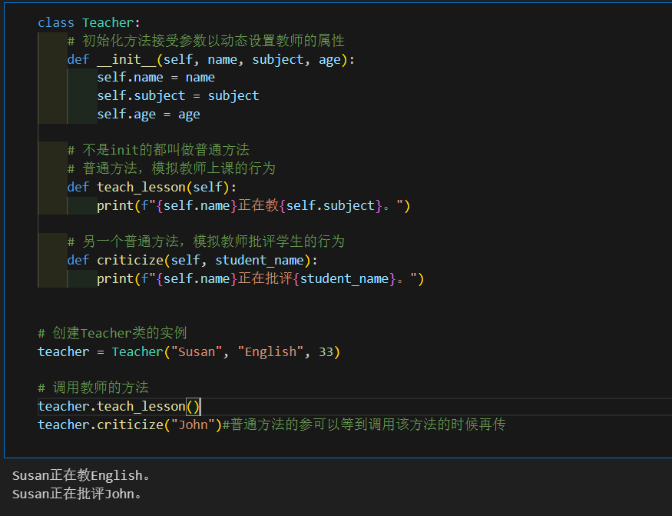
Task: Click the comment '# 调用教师的方法'
Action: [x=94, y=388]
